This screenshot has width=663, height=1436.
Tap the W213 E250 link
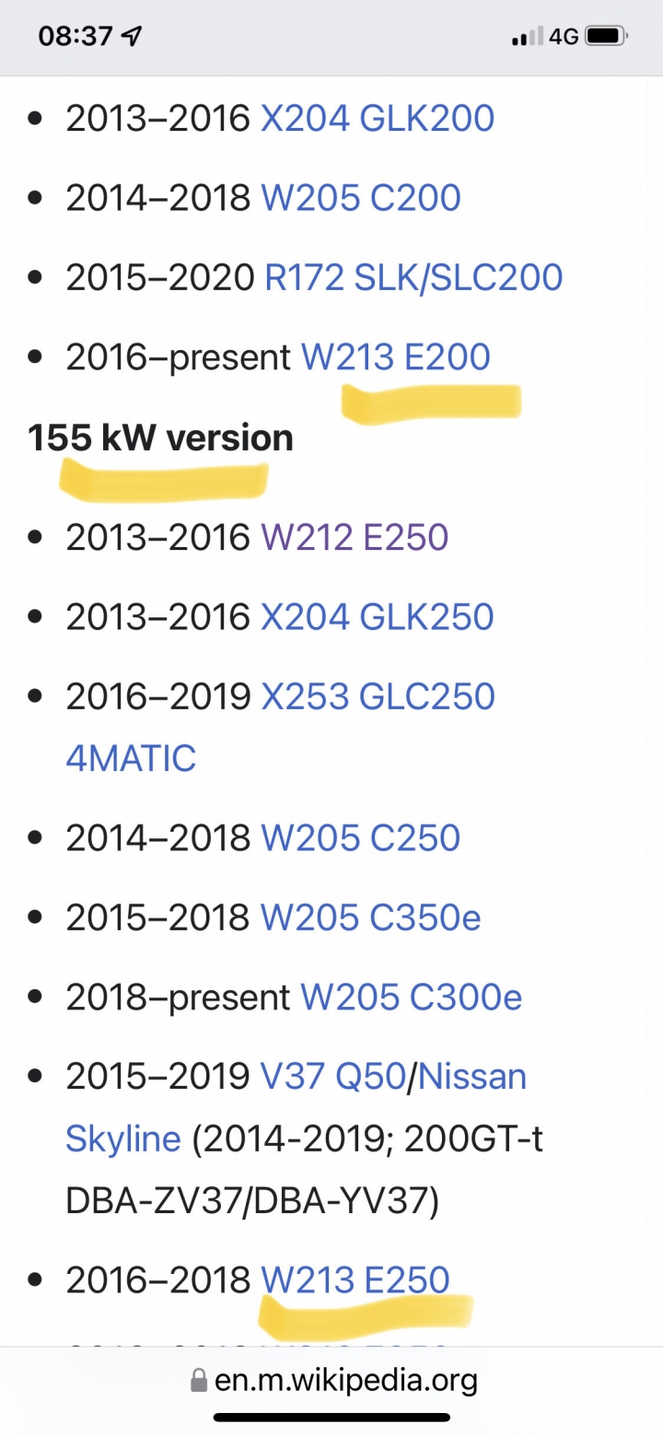(x=355, y=1279)
